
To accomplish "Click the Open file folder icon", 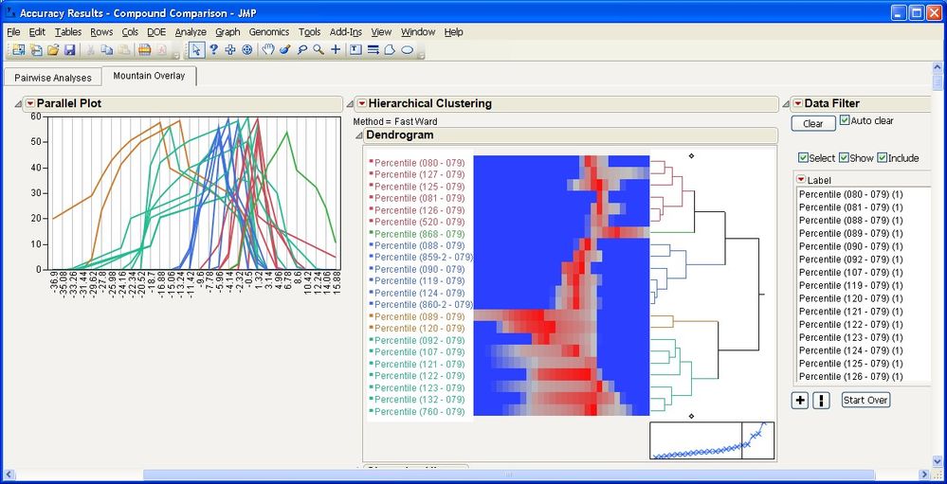I will [x=53, y=50].
